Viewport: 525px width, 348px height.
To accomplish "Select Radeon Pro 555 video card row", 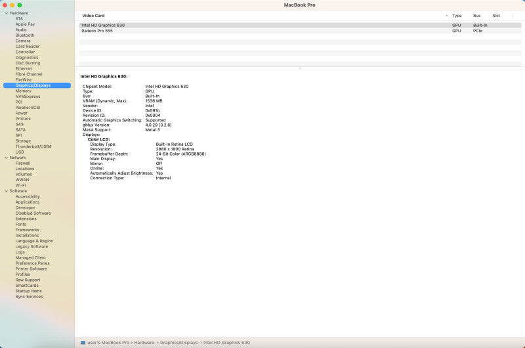I will click(x=300, y=31).
